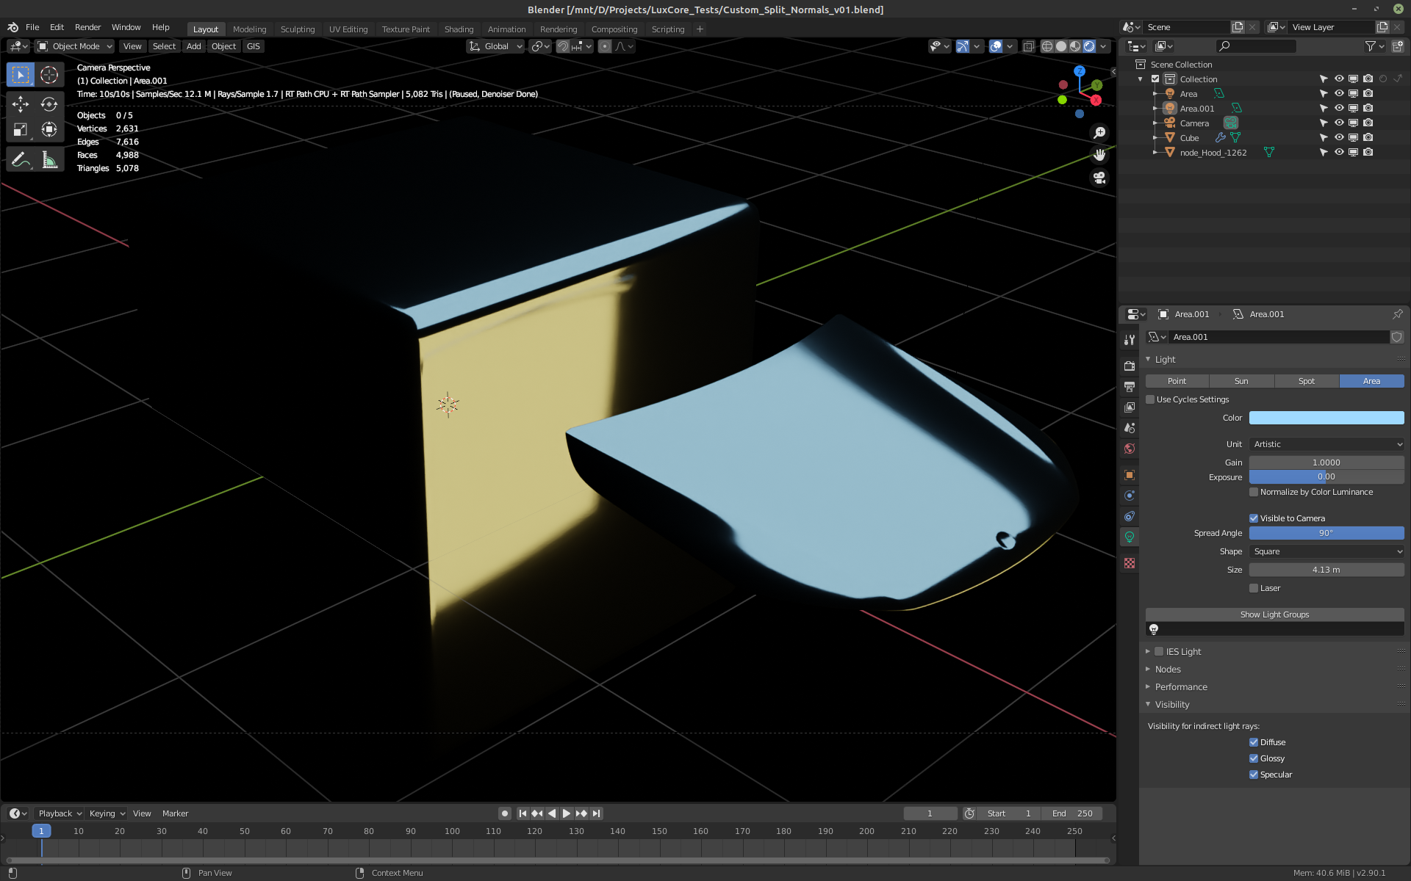Viewport: 1411px width, 881px height.
Task: Open the Object properties tab
Action: [x=1130, y=475]
